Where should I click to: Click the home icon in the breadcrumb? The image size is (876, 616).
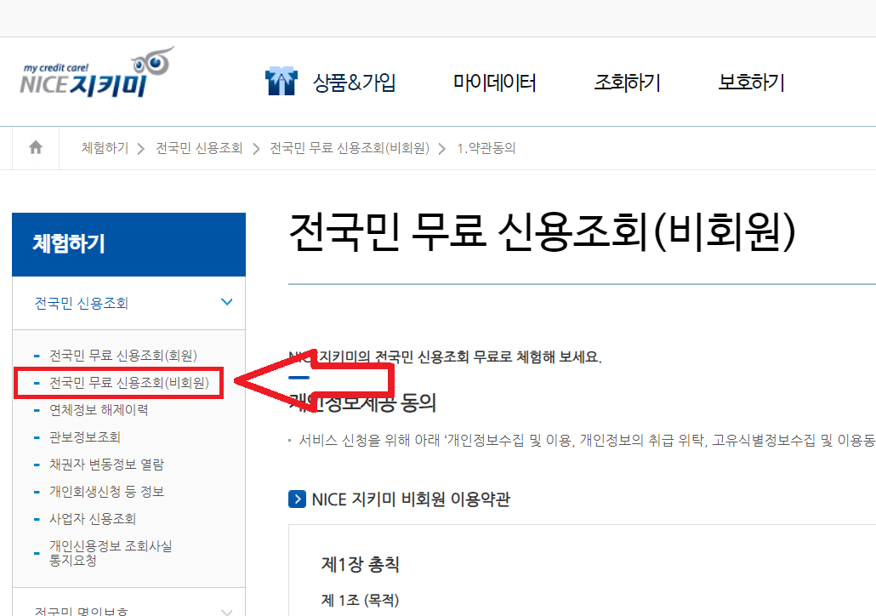tap(34, 146)
